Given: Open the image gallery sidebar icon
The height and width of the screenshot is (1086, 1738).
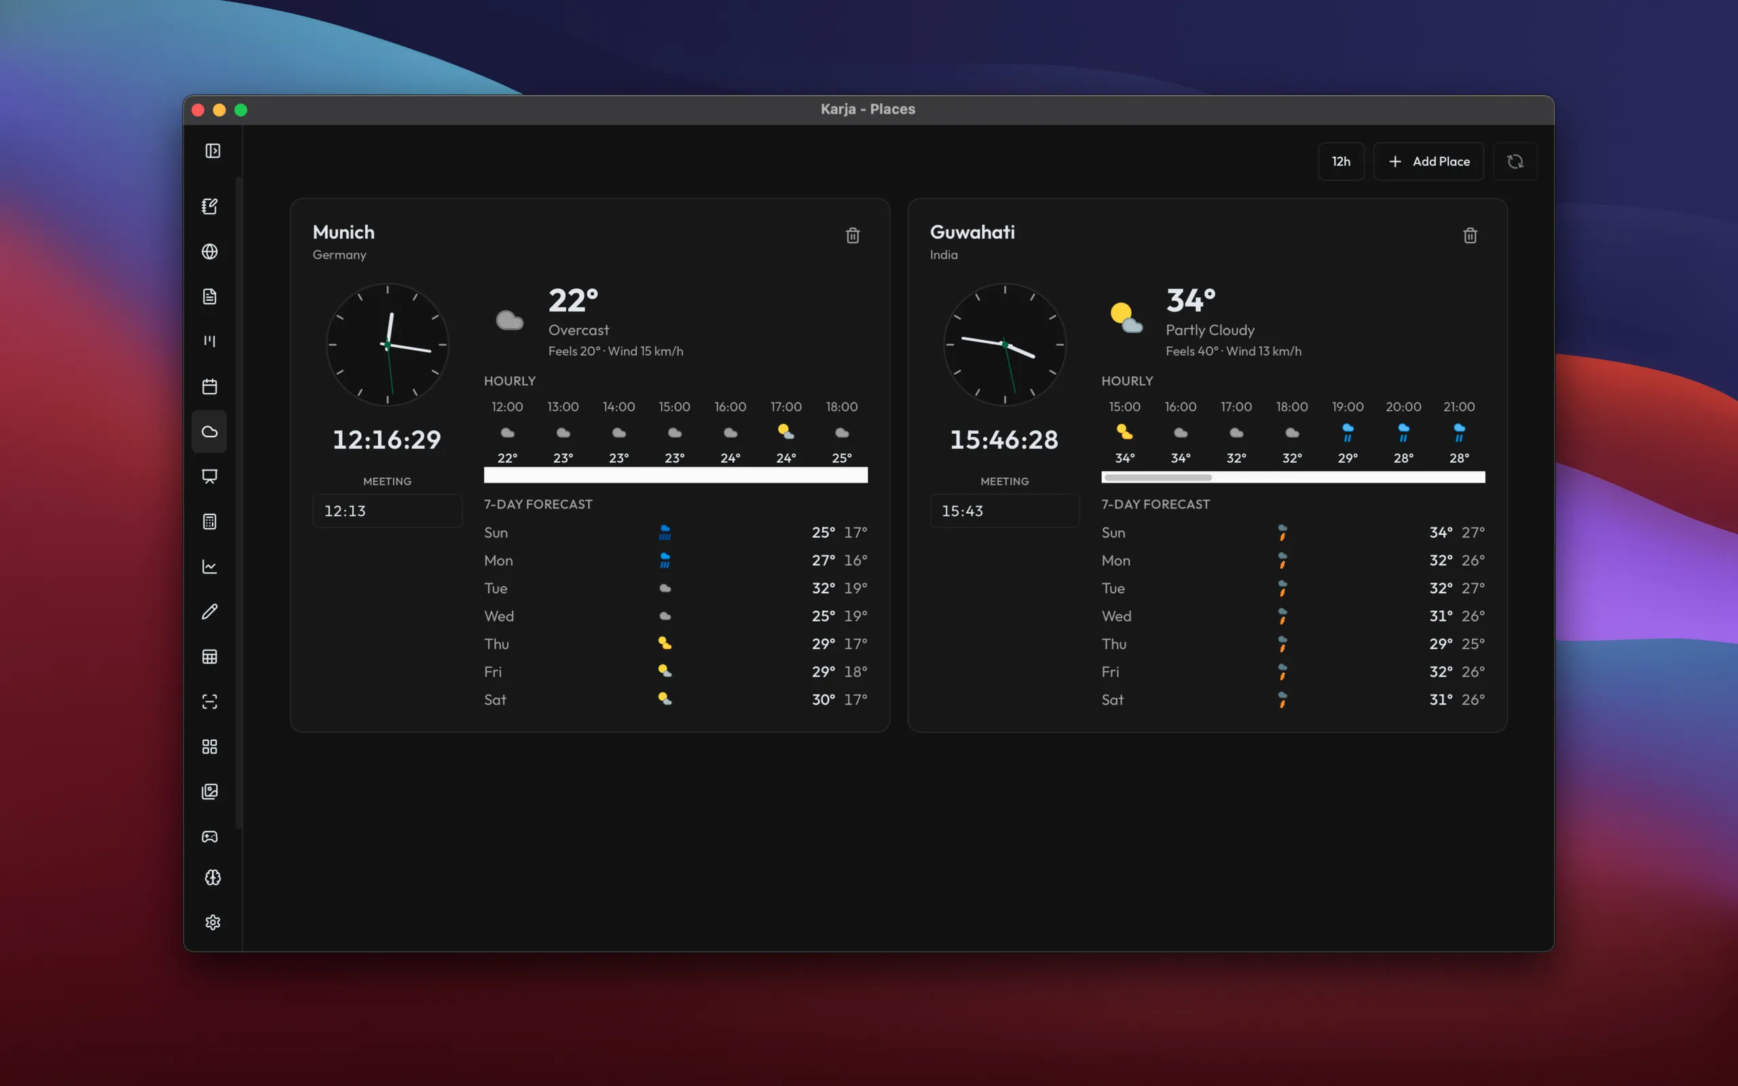Looking at the screenshot, I should [210, 791].
